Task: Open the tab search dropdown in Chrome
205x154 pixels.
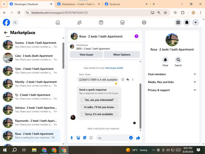Action: click(4, 4)
